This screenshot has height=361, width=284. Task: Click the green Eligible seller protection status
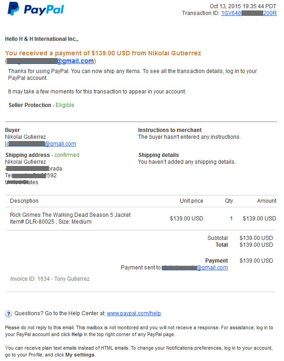coord(65,105)
